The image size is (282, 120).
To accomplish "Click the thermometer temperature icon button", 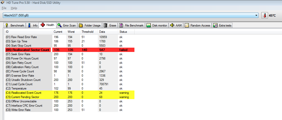I will [x=264, y=15].
